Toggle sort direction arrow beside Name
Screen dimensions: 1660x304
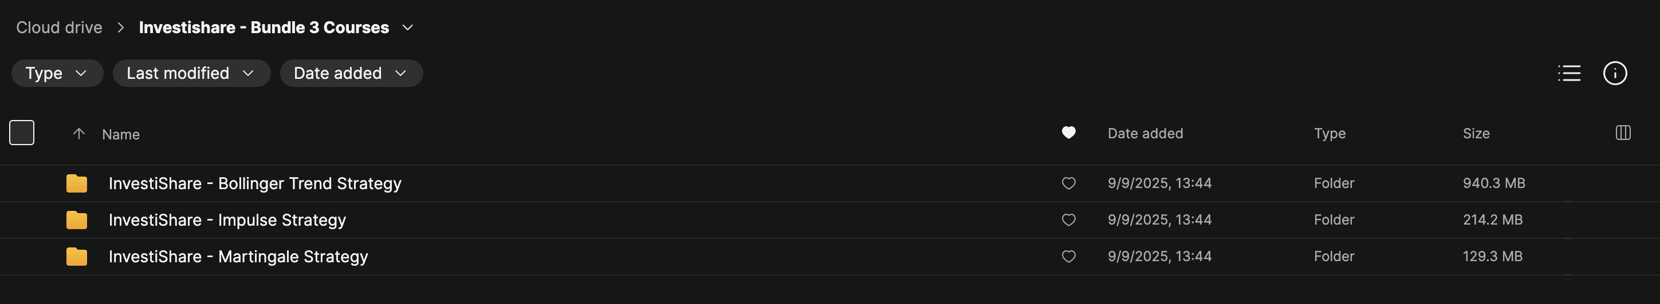78,134
